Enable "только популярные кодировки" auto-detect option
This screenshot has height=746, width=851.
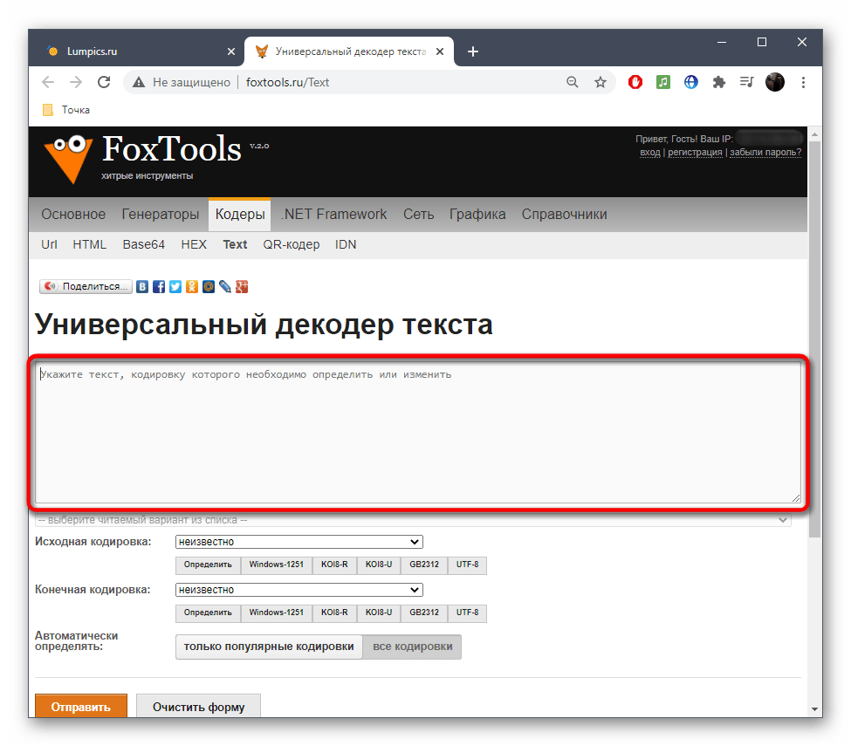[x=269, y=647]
